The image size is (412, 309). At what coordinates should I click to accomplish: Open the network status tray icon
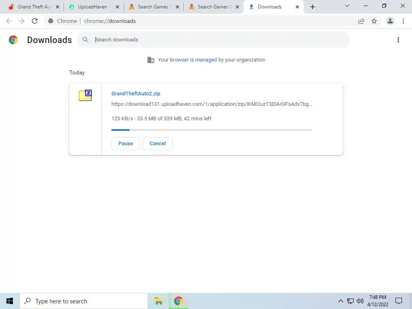click(x=350, y=301)
